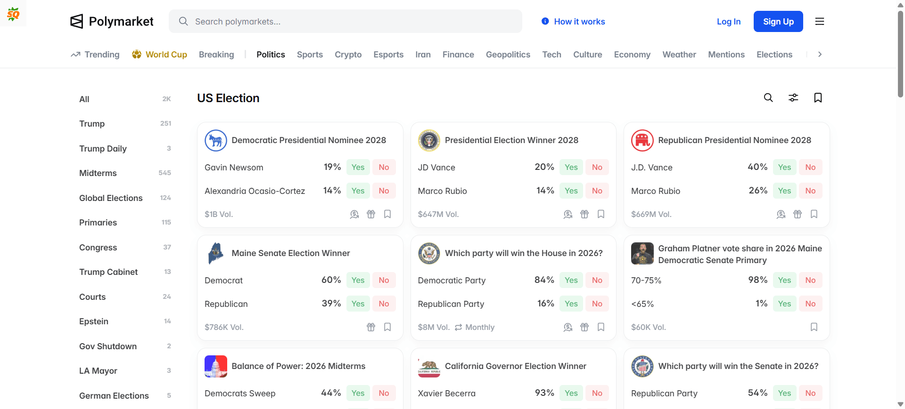Click comments icon on Republican Nominee card
The width and height of the screenshot is (905, 409).
781,214
